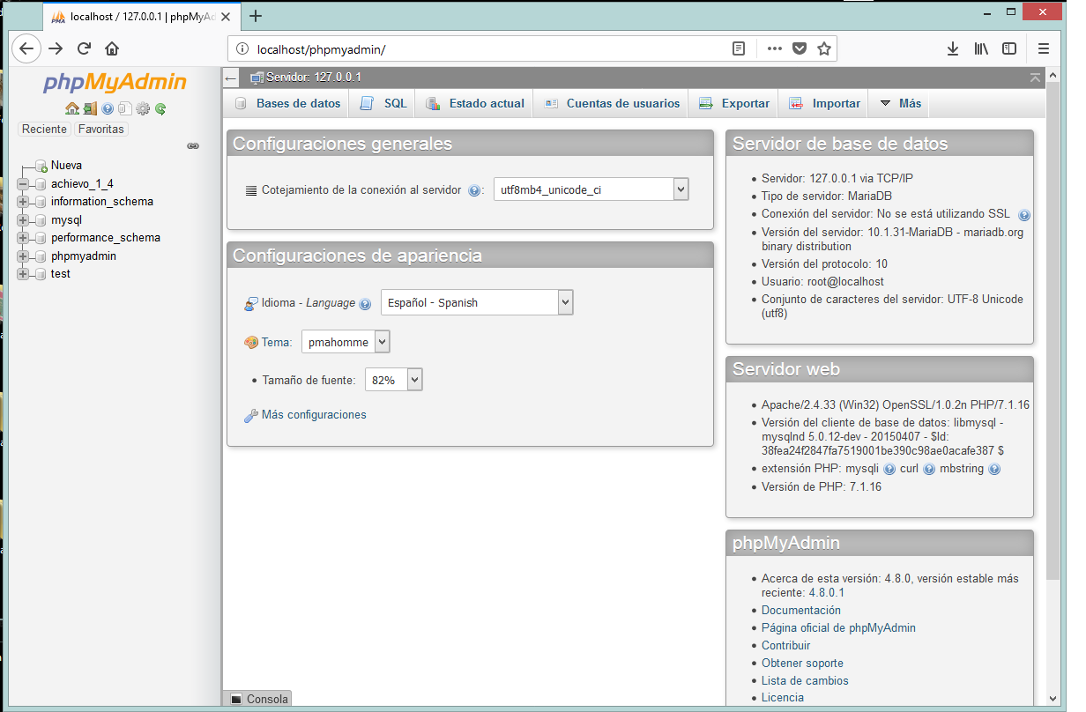Screen dimensions: 1086x712
Task: Reload the navigation panel with green arrow icon
Action: pyautogui.click(x=160, y=109)
